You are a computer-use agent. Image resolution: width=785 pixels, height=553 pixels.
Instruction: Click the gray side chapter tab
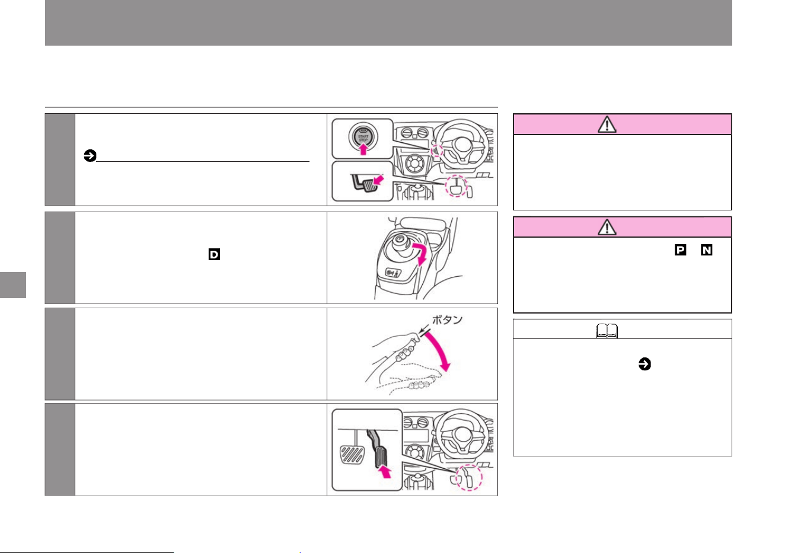tap(13, 285)
